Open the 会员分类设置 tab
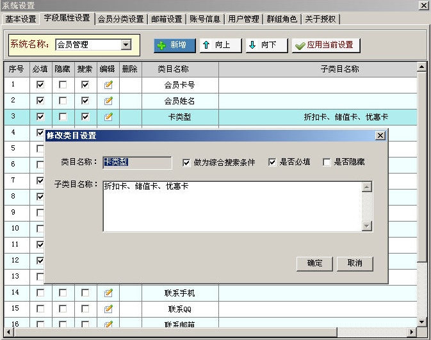431x340 pixels. 120,19
